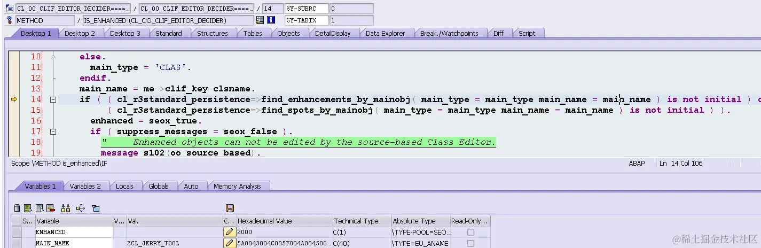Collapse the code block at line 14
This screenshot has width=761, height=248.
tap(53, 99)
